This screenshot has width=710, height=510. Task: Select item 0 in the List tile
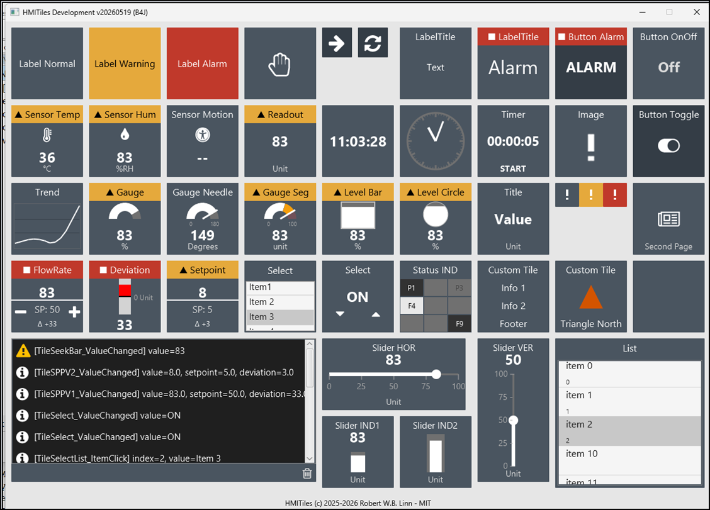(630, 374)
